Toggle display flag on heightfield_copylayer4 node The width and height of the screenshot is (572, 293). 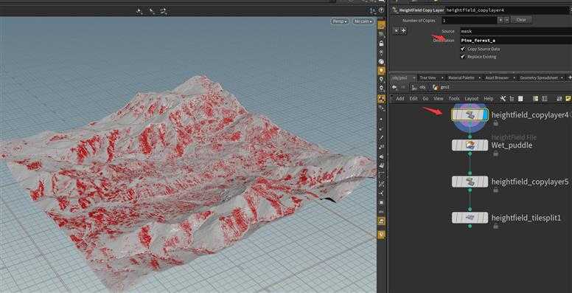click(485, 115)
